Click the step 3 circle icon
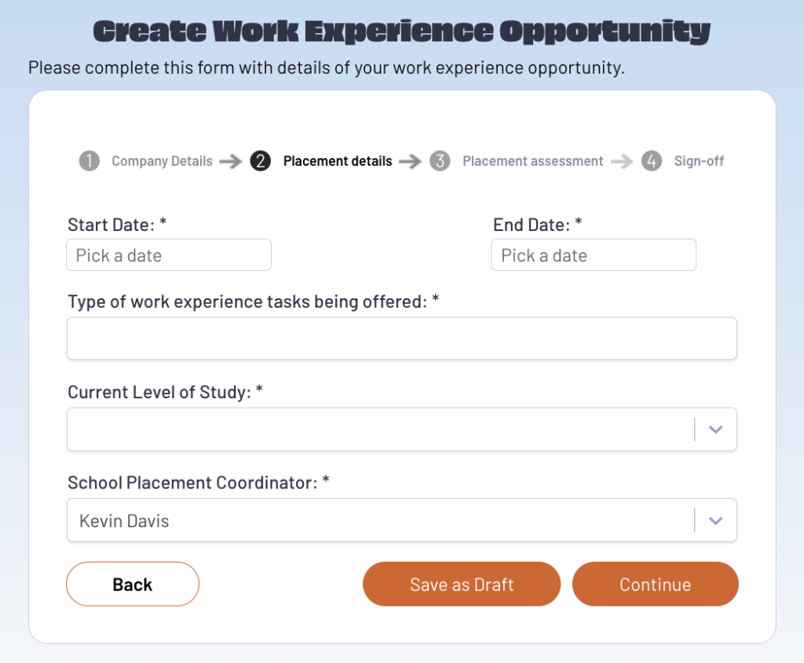The height and width of the screenshot is (663, 804). 440,161
